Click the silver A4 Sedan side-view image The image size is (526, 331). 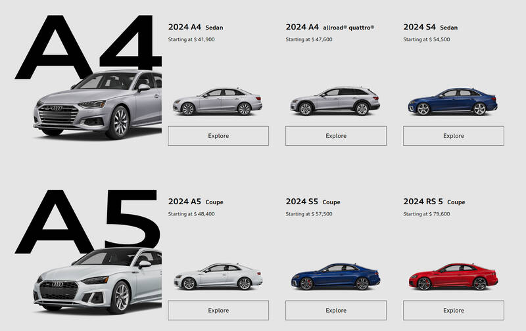pos(218,102)
